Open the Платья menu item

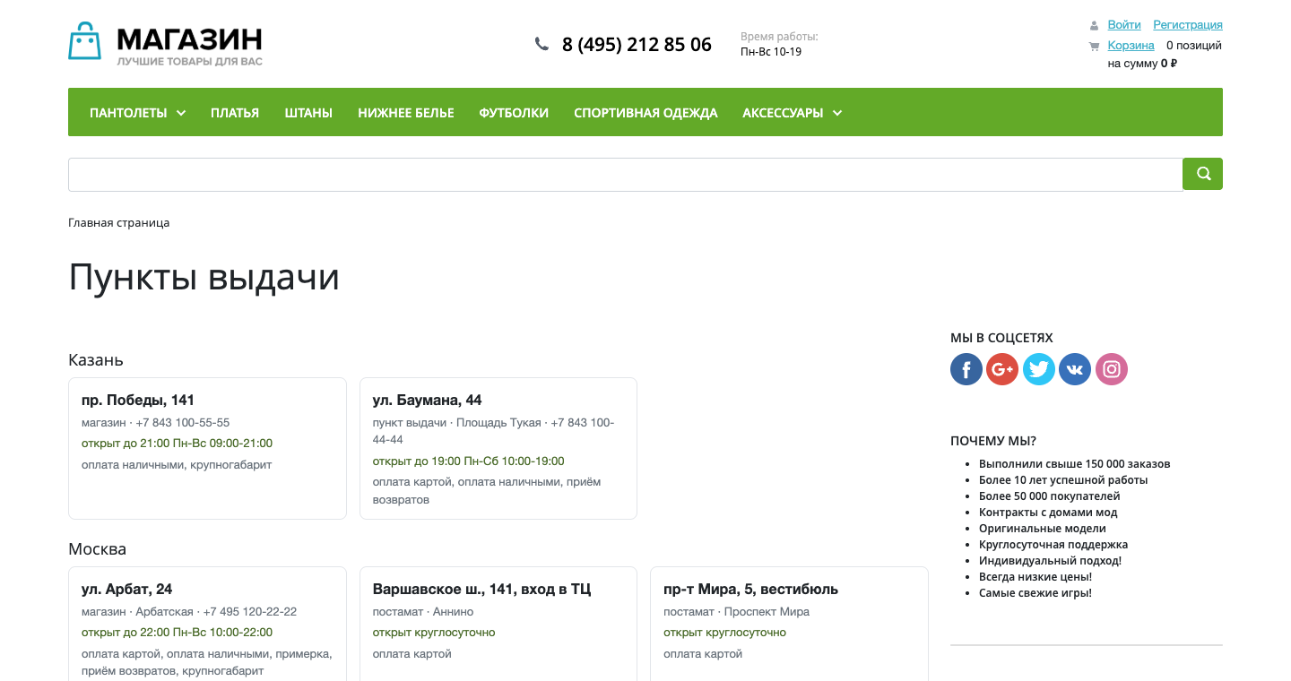(x=235, y=113)
